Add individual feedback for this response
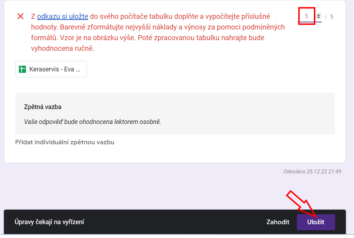Image resolution: width=354 pixels, height=238 pixels. (65, 142)
